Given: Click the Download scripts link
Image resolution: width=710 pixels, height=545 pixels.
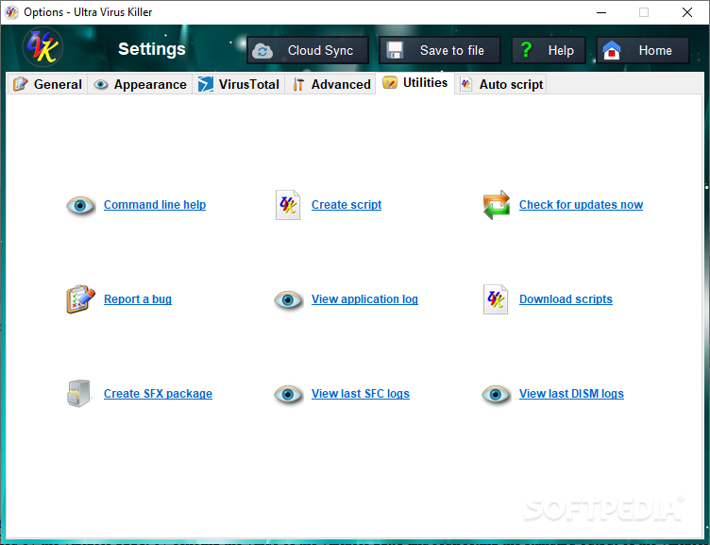Looking at the screenshot, I should click(566, 299).
